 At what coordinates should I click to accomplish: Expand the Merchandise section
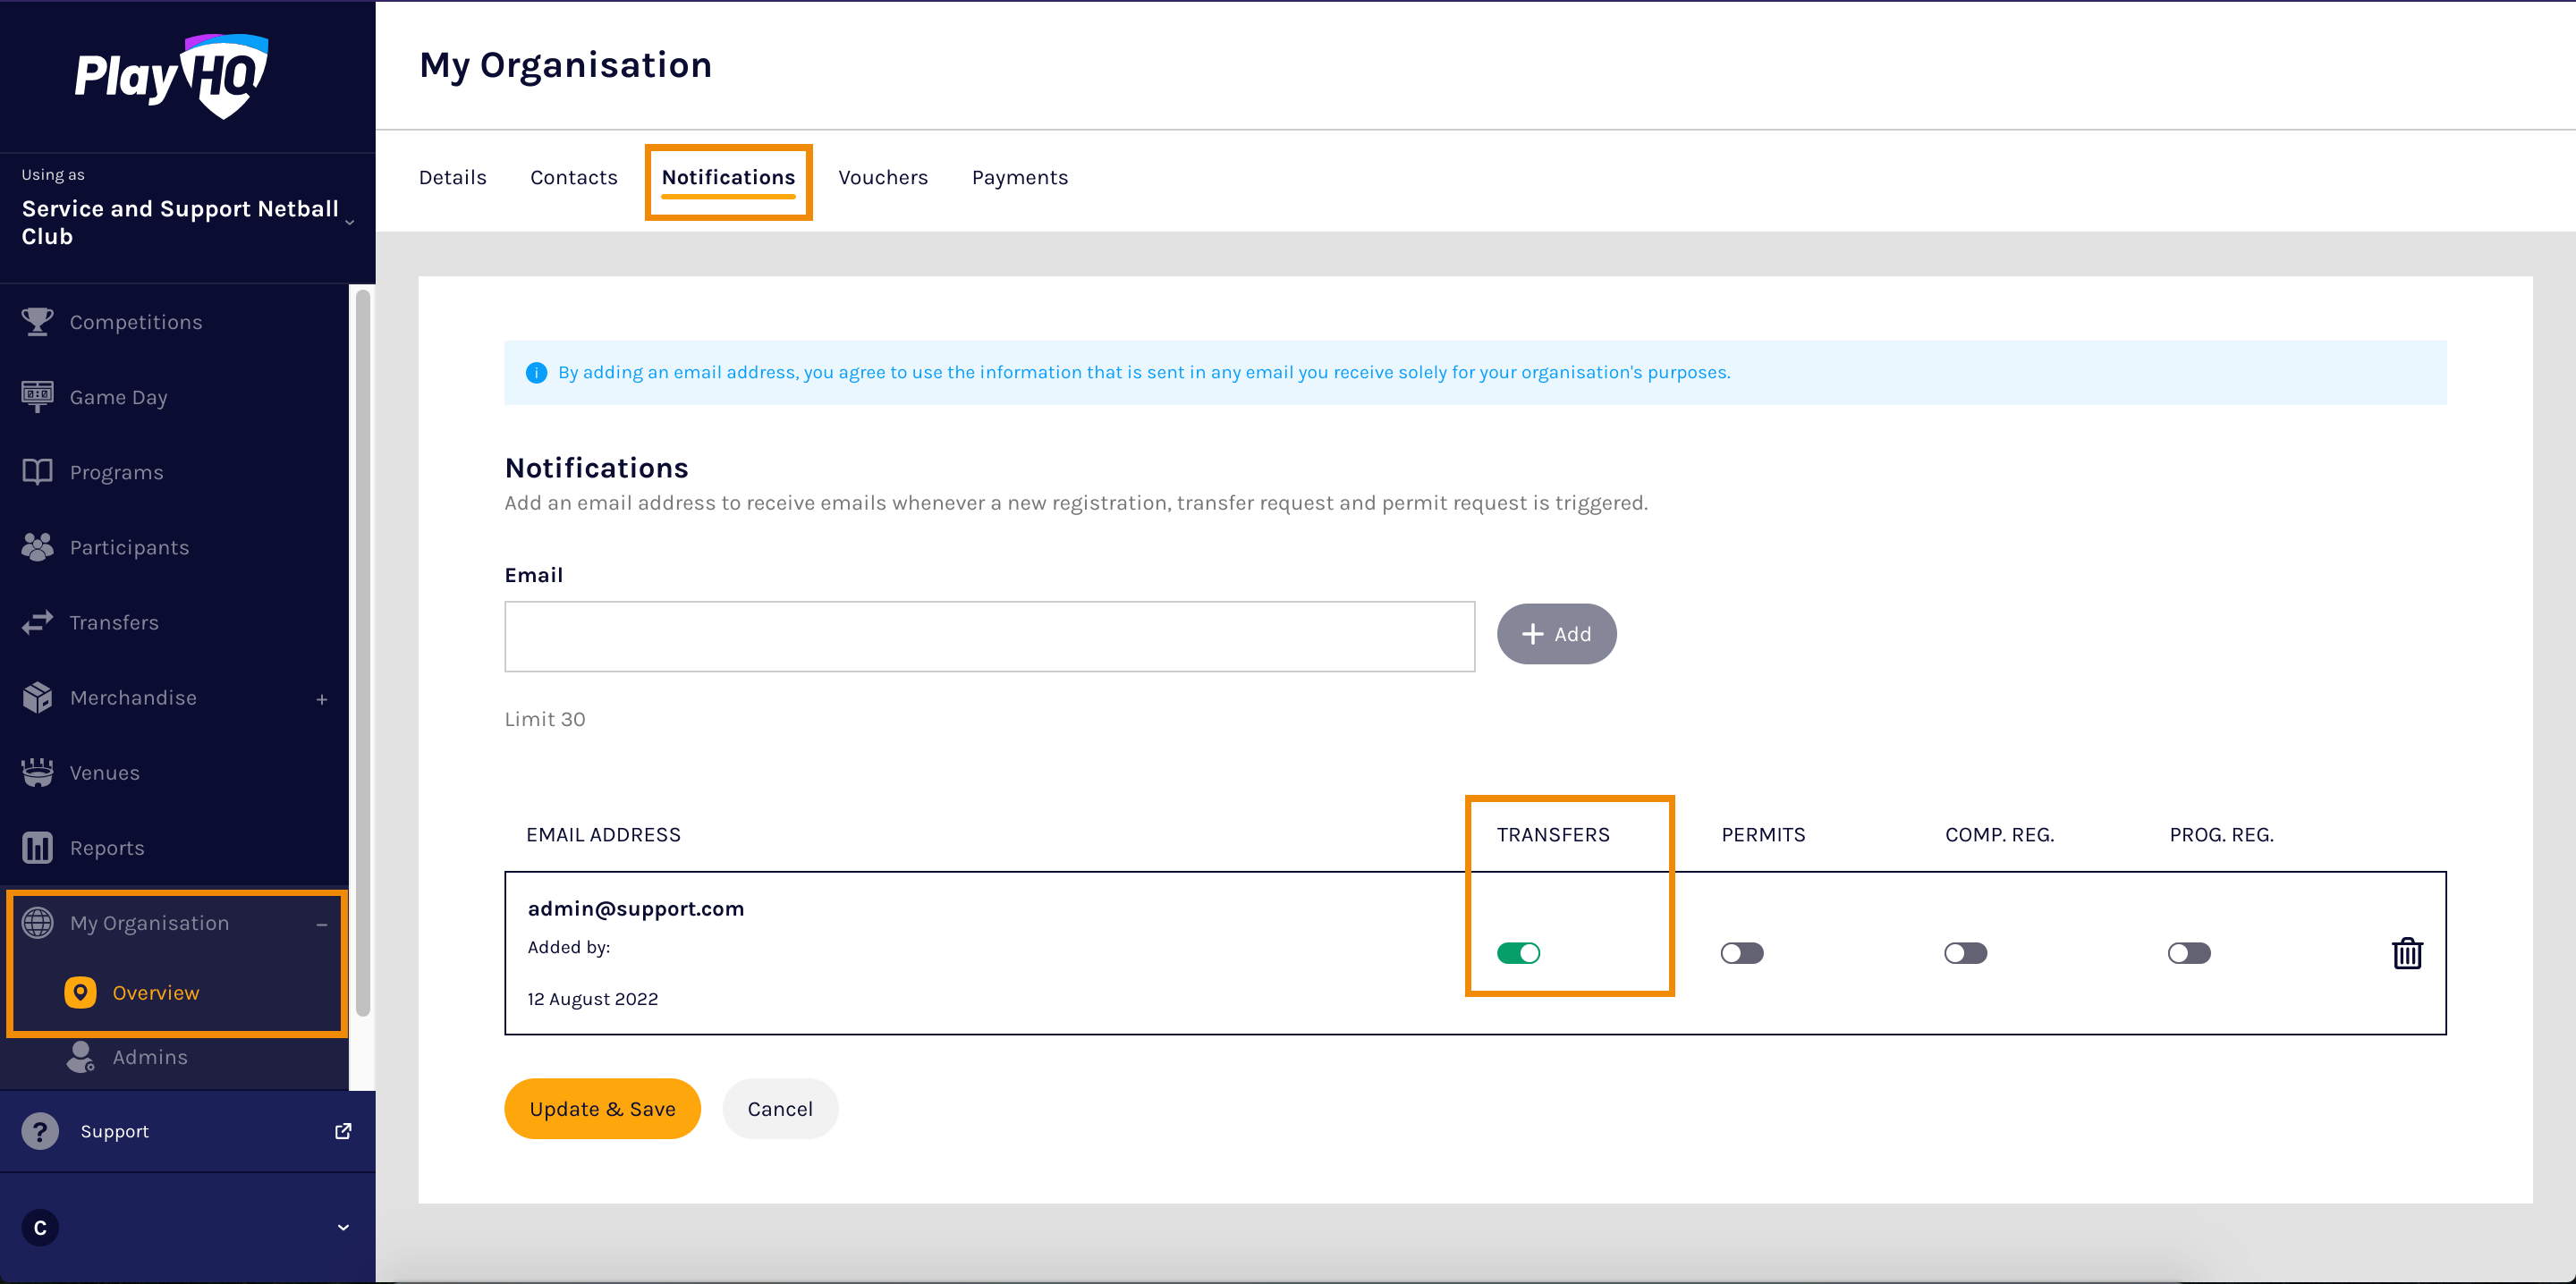322,698
